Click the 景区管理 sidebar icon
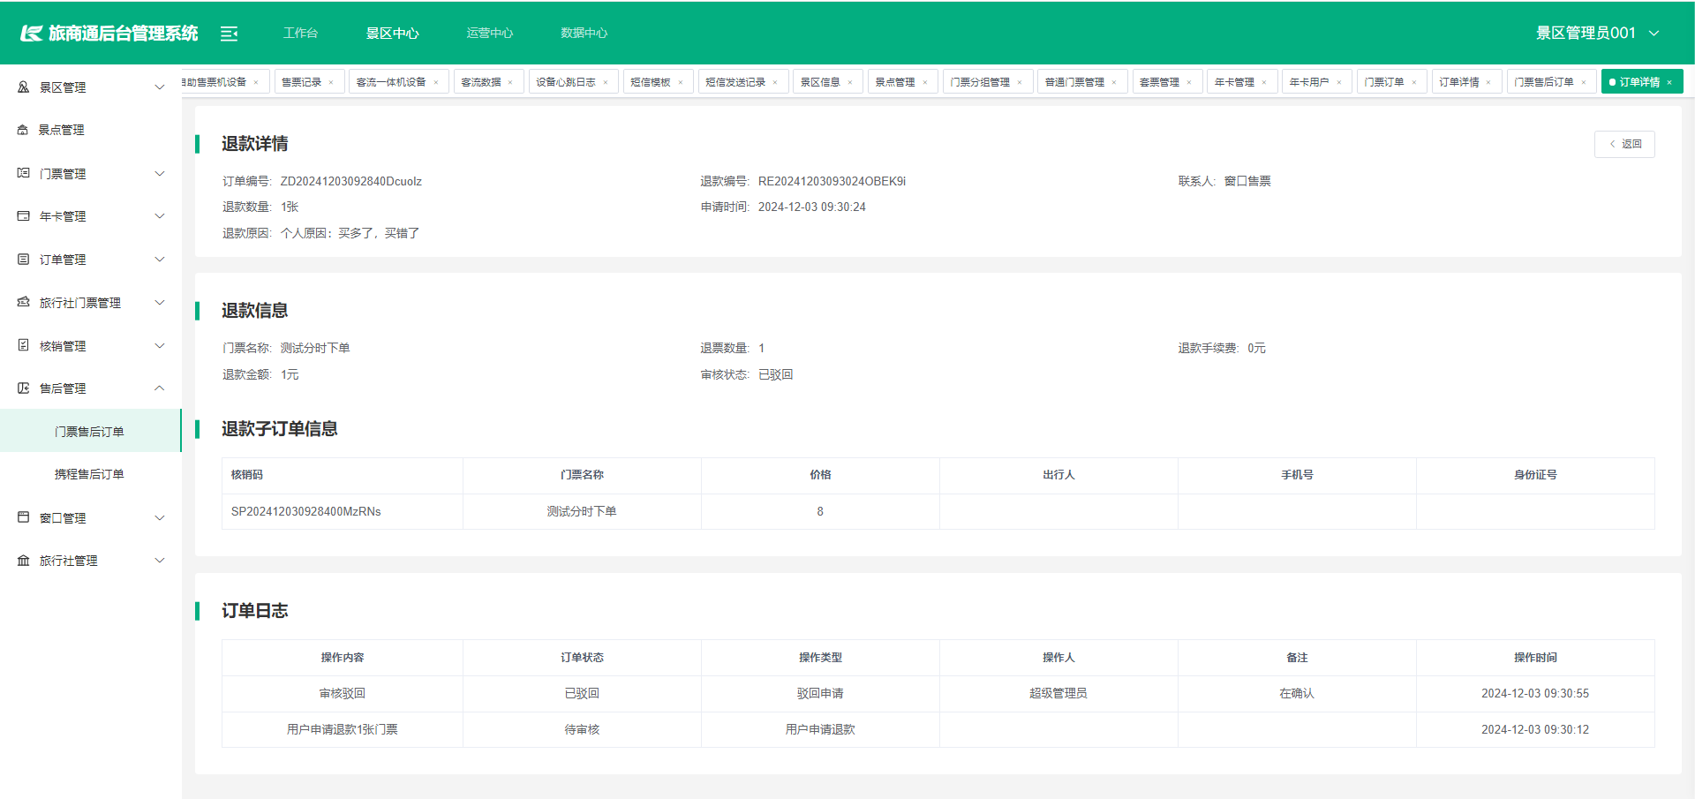 click(x=24, y=87)
